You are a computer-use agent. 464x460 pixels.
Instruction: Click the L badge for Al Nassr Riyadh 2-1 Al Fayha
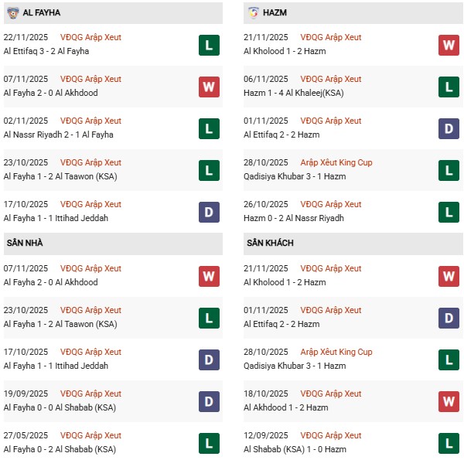pyautogui.click(x=209, y=128)
